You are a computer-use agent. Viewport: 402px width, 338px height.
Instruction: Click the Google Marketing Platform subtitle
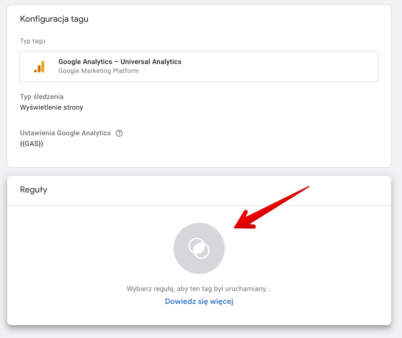[x=99, y=71]
